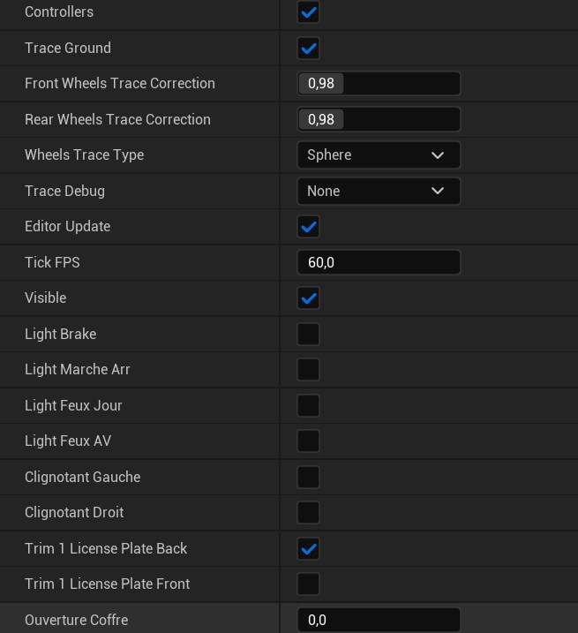578x633 pixels.
Task: Click Front Wheels Trace Correction slider
Action: [x=379, y=84]
